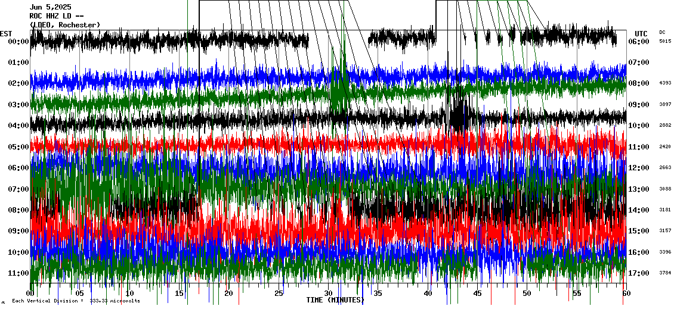Screen dimensions: 674x309
Task: Click the DC value 3784
Action: (665, 273)
